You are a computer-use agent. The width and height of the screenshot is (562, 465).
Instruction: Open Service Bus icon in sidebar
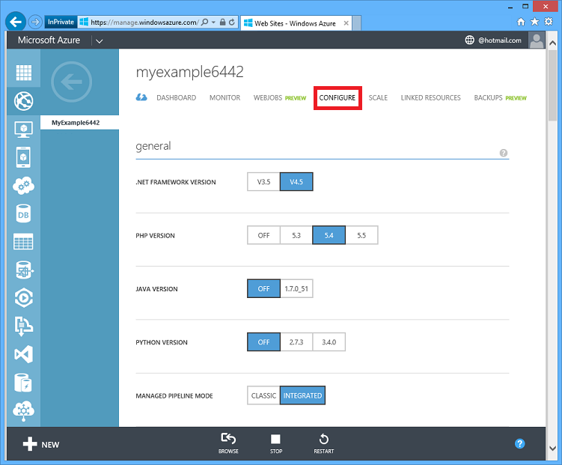tap(24, 326)
